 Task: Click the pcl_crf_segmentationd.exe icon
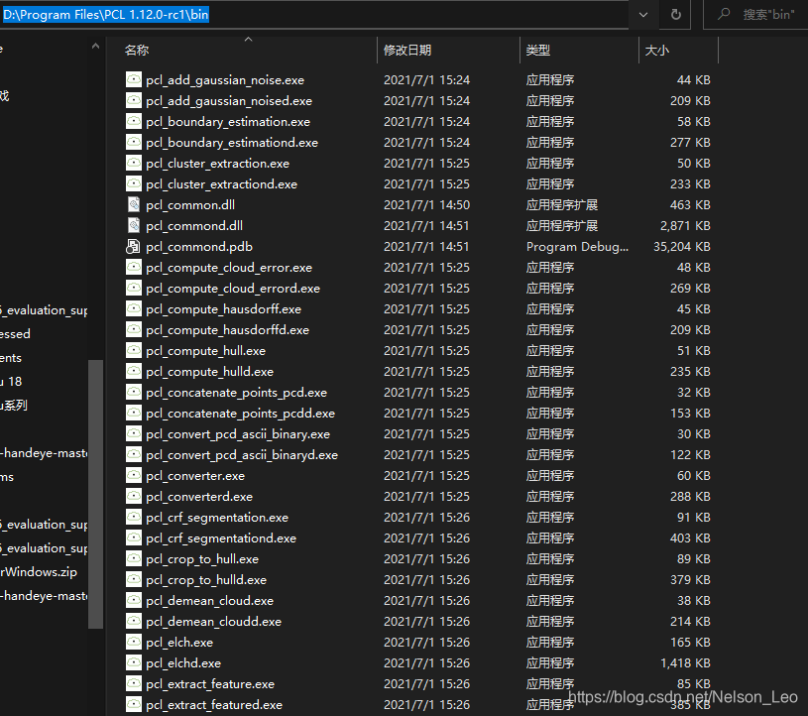point(134,538)
